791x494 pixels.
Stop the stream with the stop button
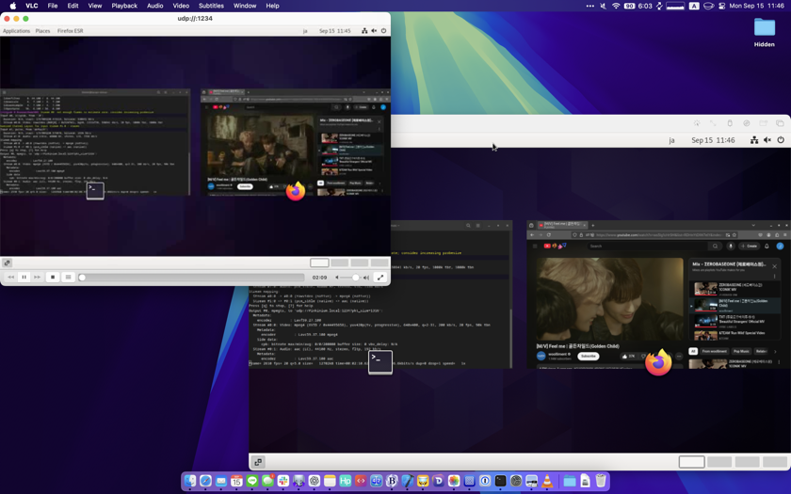53,277
